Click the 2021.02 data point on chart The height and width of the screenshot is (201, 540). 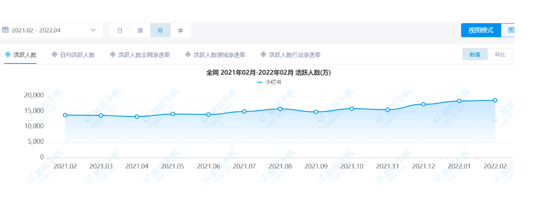point(65,115)
